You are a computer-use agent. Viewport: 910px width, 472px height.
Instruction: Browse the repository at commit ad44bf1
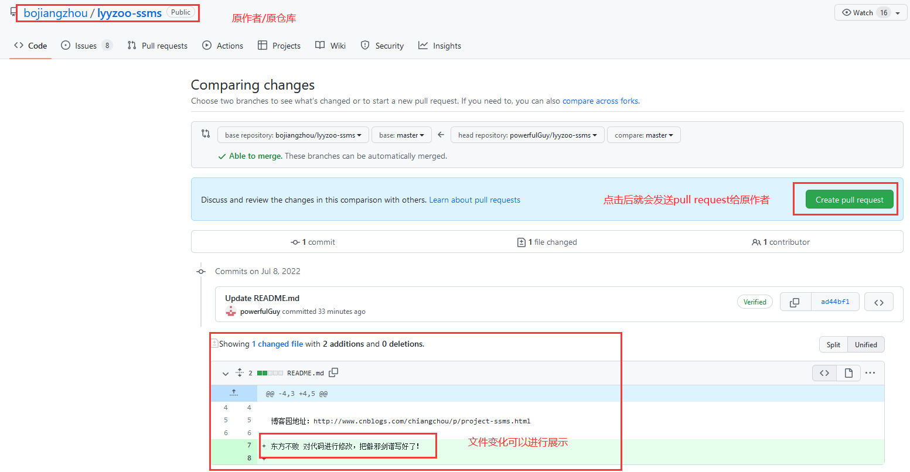[x=878, y=302]
